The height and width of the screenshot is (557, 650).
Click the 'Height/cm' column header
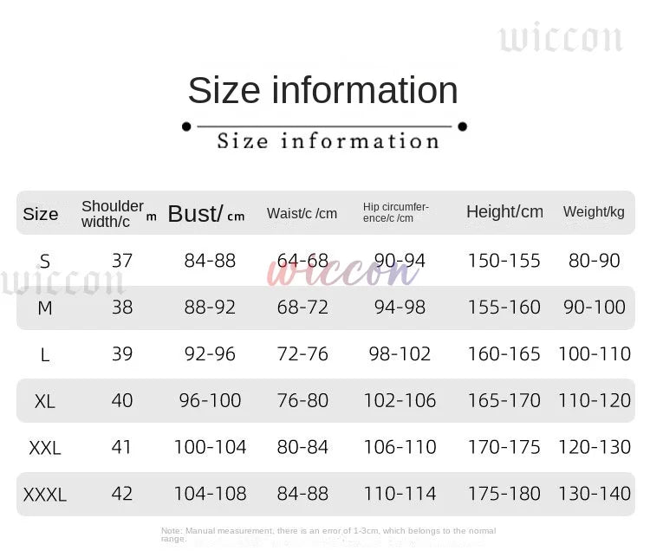[504, 211]
